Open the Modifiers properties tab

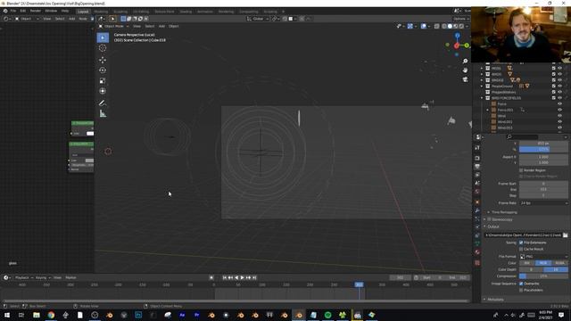point(477,210)
